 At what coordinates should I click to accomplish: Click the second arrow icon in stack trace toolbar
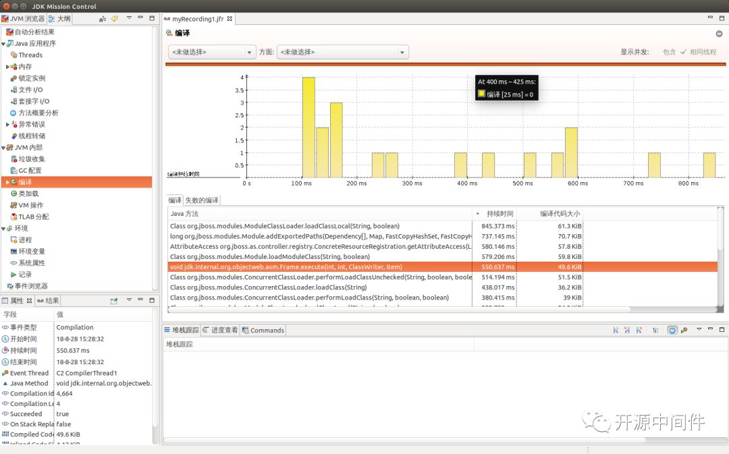click(x=627, y=330)
